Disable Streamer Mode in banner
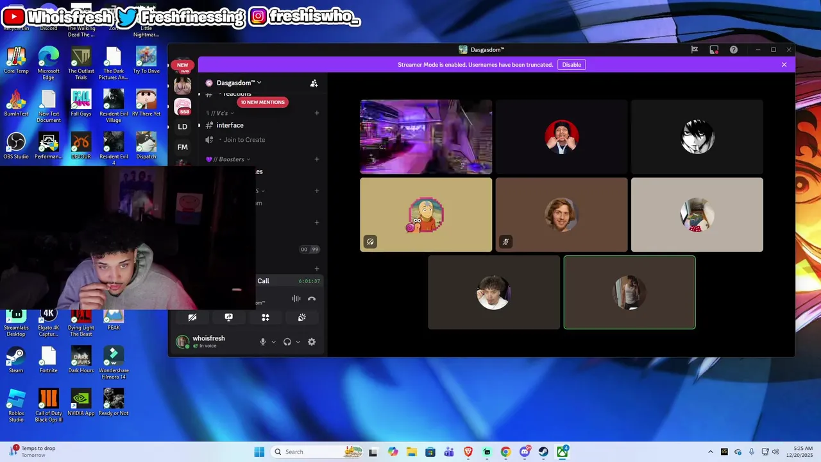 (571, 65)
